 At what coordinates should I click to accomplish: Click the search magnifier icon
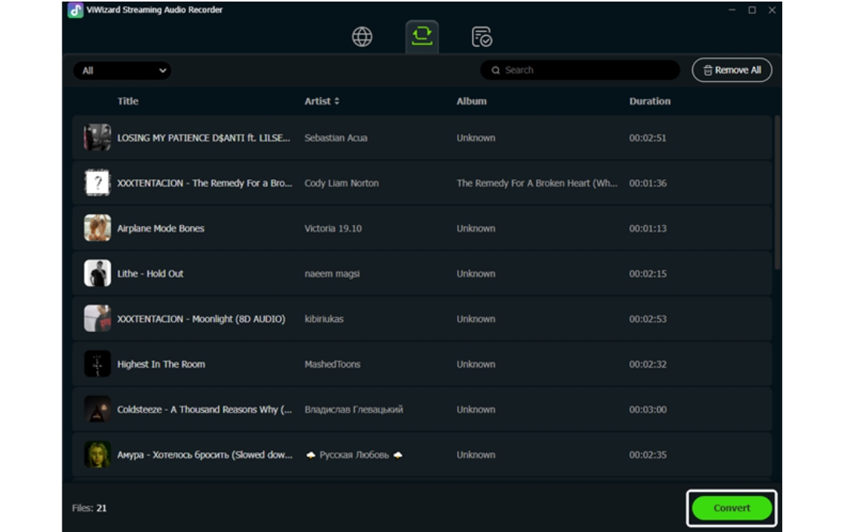[495, 70]
